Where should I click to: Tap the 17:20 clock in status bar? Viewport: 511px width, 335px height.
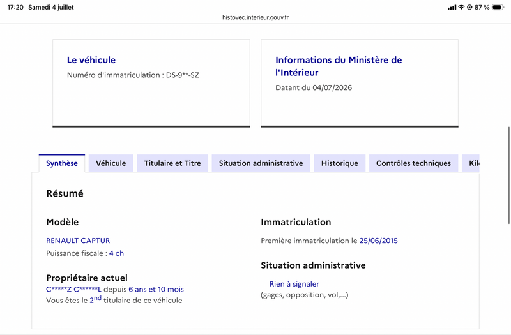(15, 7)
